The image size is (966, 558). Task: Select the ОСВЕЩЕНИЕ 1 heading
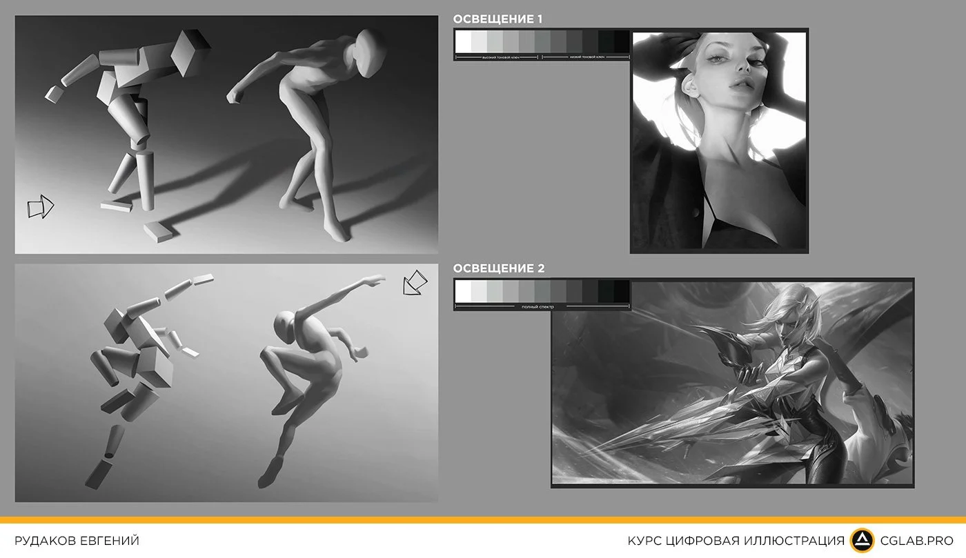[497, 19]
